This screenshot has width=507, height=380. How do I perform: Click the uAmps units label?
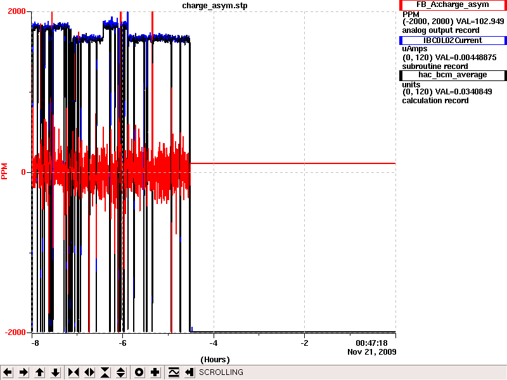[x=414, y=49]
